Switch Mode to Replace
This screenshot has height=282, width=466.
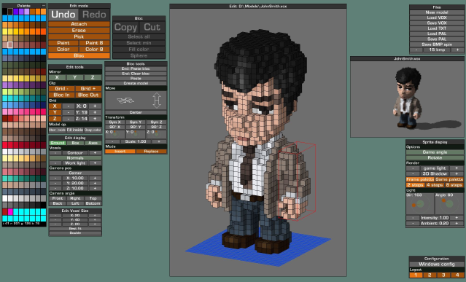coord(151,152)
